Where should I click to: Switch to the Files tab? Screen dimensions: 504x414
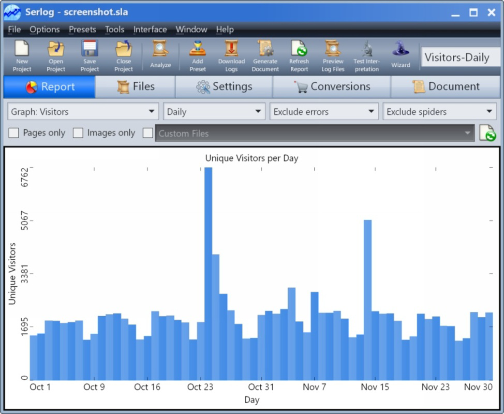tap(136, 87)
